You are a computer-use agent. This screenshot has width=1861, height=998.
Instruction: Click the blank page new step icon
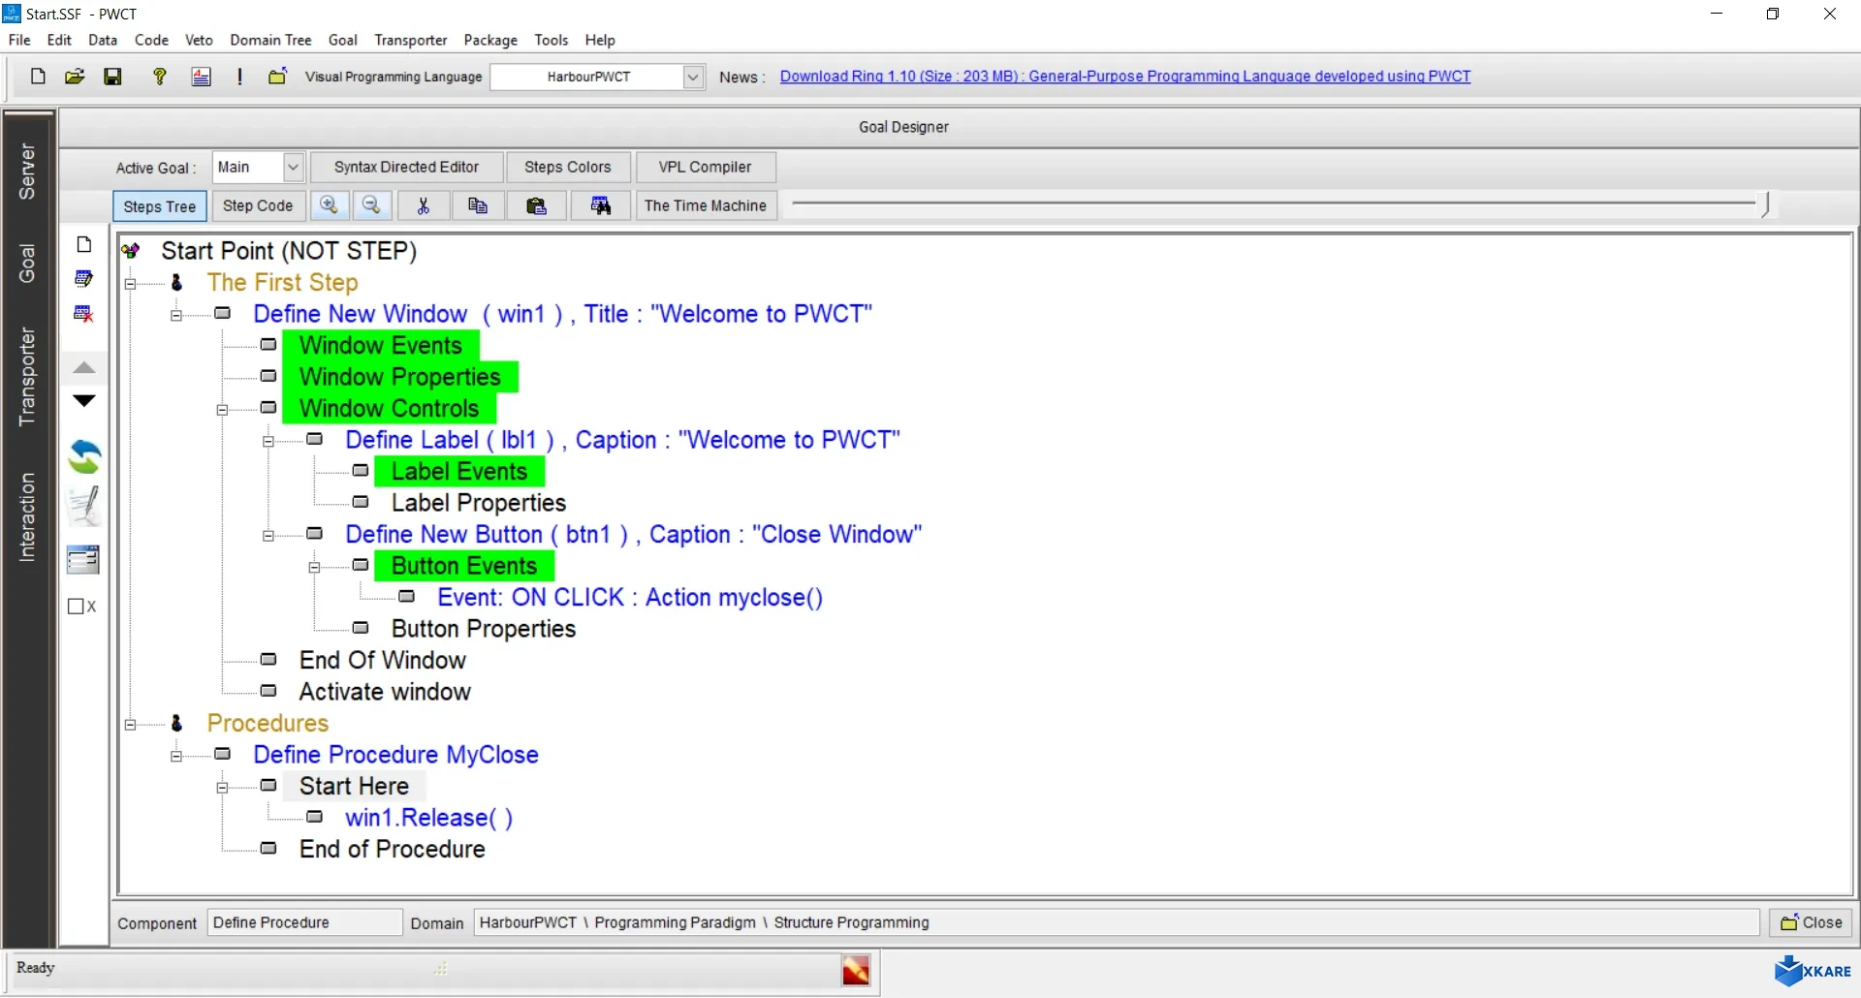(x=84, y=244)
